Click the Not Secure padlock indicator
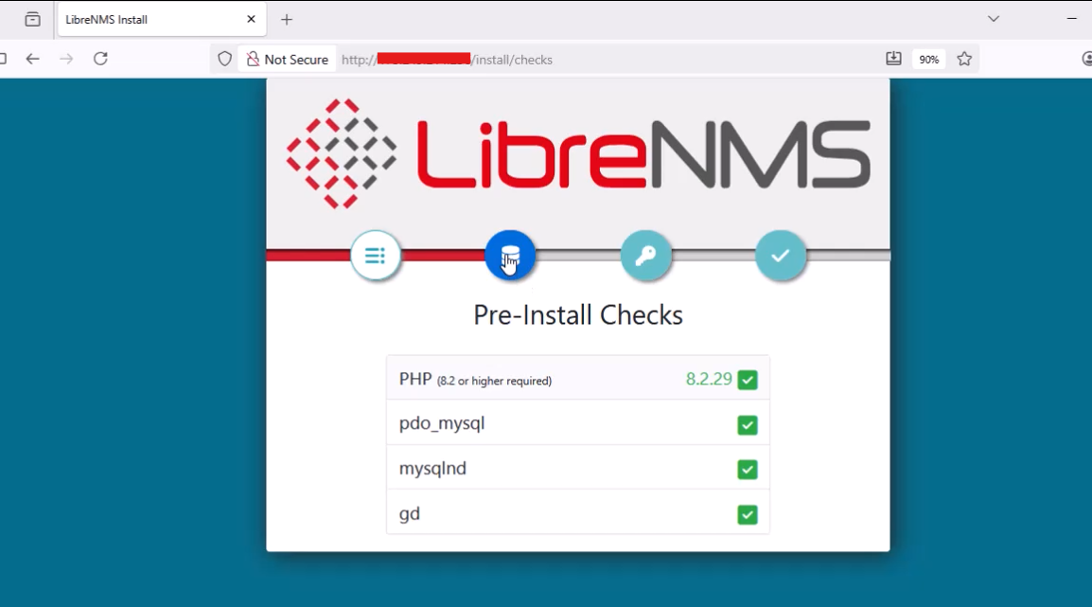1092x607 pixels. (x=287, y=60)
